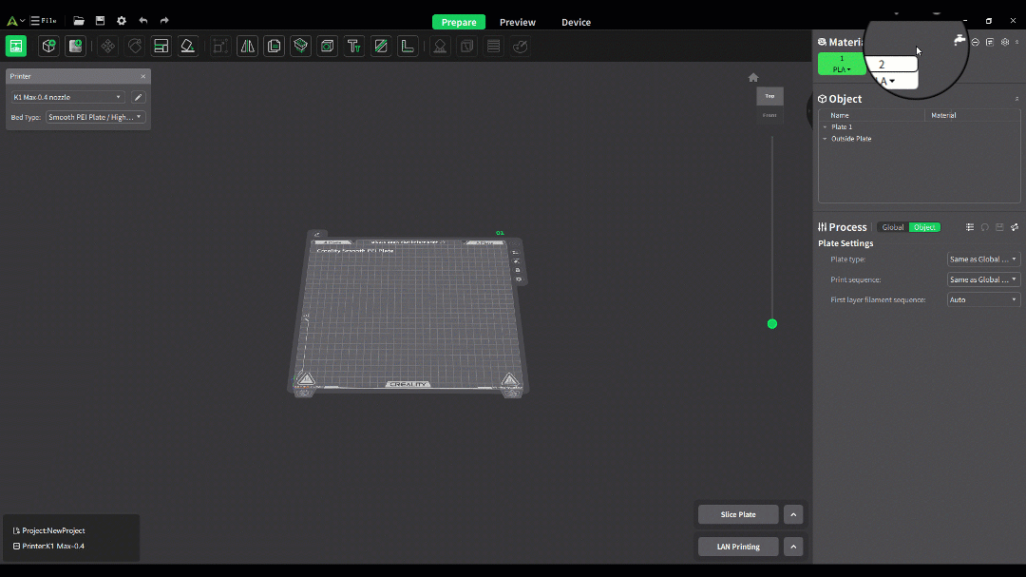Image resolution: width=1026 pixels, height=577 pixels.
Task: Switch to the Preview tab
Action: point(518,22)
